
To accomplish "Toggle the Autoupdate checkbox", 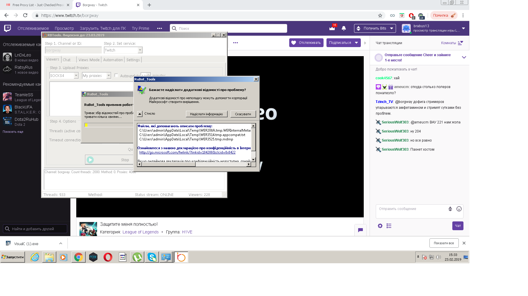I will (x=116, y=75).
